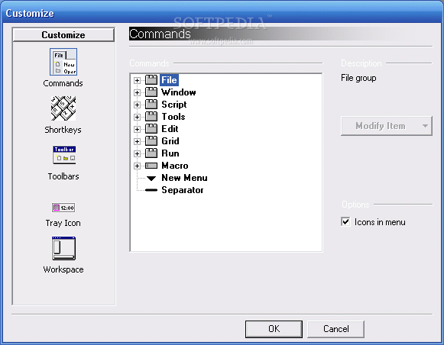Click the Script group folder icon

coord(151,105)
